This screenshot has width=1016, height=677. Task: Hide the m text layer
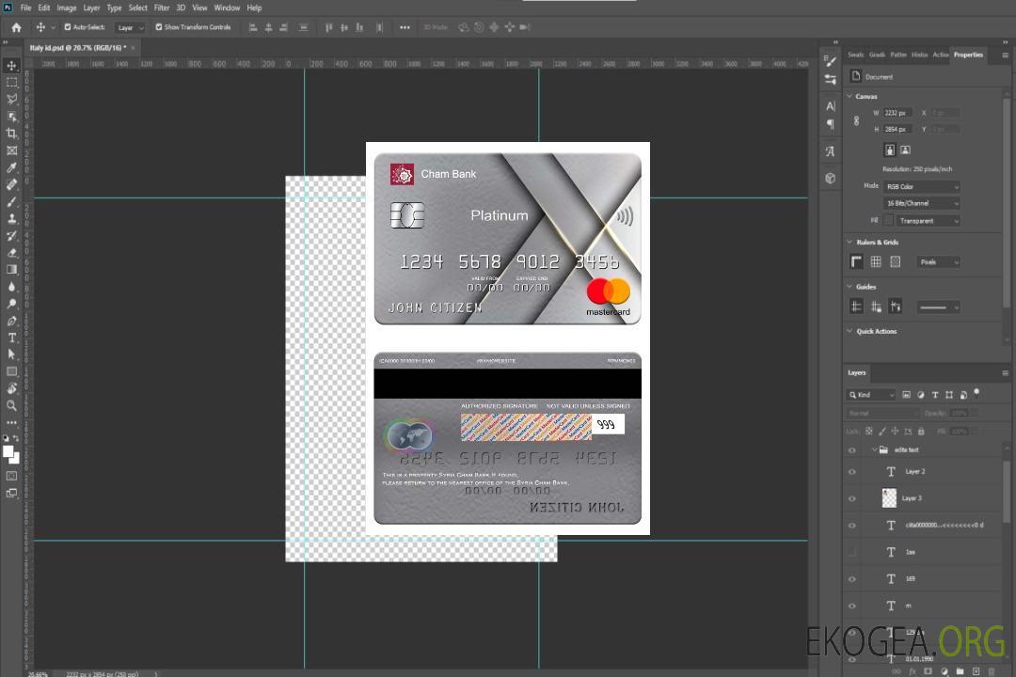click(x=852, y=606)
